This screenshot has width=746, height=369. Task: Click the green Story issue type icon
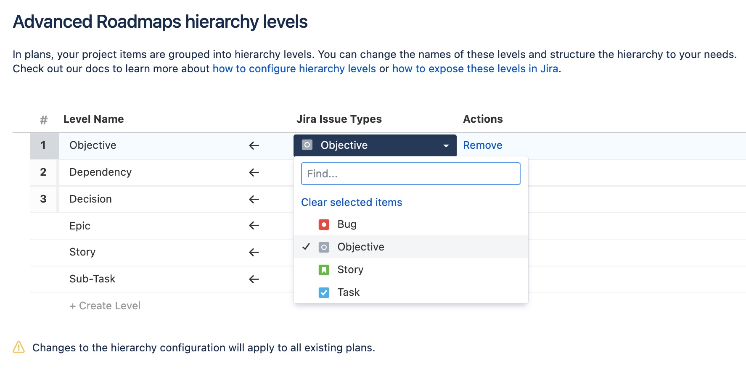[324, 270]
